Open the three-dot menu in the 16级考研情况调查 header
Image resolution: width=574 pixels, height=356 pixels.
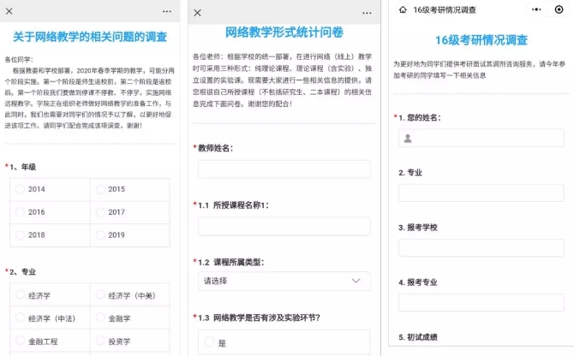pos(536,9)
